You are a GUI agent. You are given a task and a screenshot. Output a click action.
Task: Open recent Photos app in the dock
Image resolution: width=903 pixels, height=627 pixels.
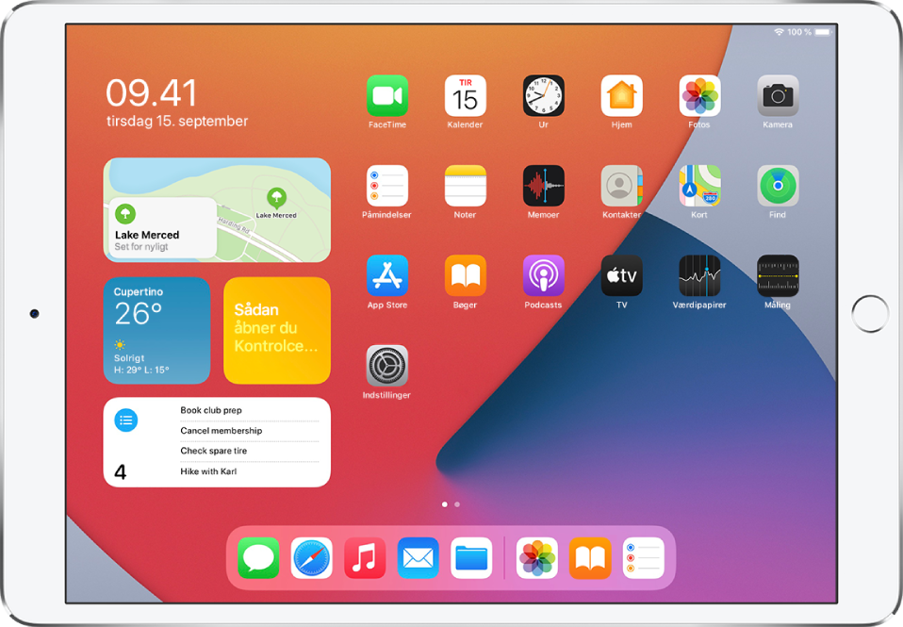click(x=536, y=558)
